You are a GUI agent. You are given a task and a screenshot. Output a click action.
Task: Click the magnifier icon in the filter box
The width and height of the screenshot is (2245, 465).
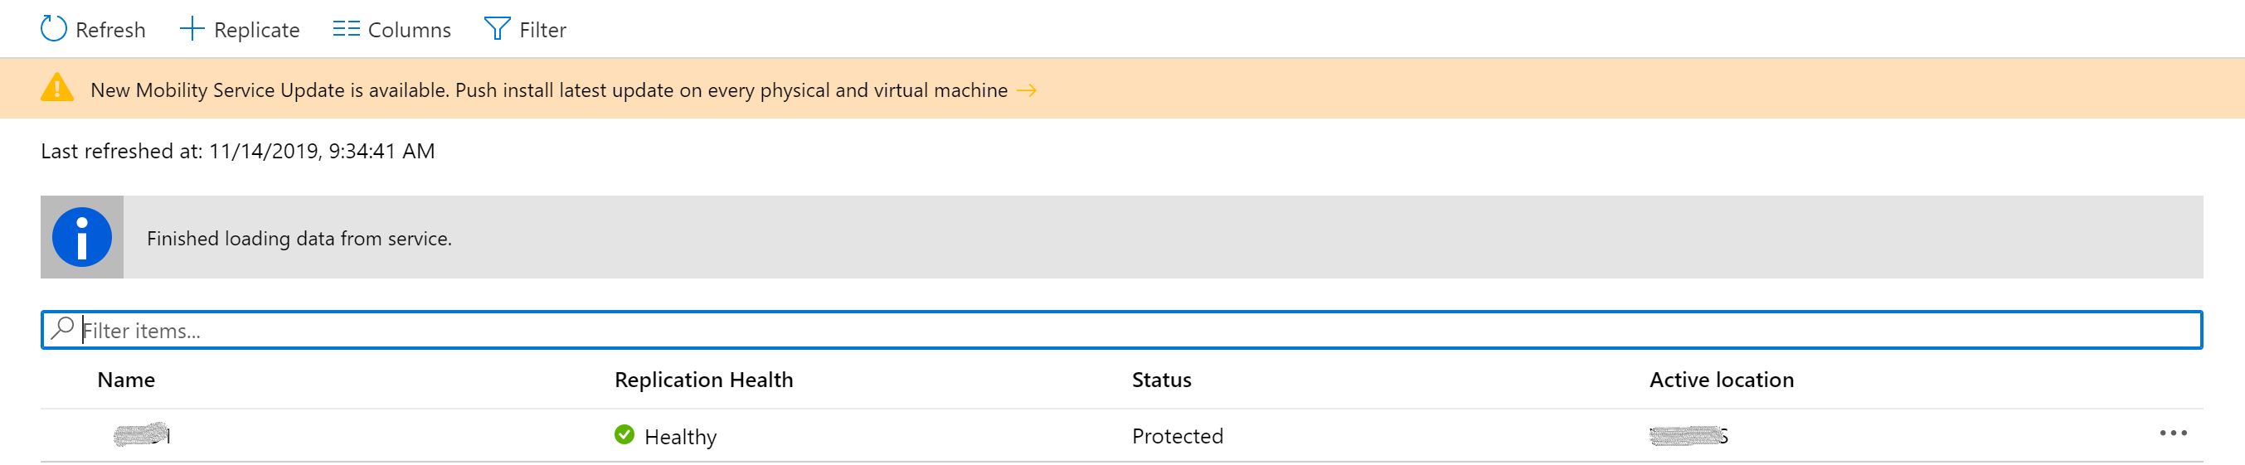tap(62, 328)
